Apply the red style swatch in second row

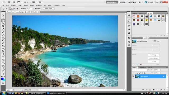click(138, 20)
